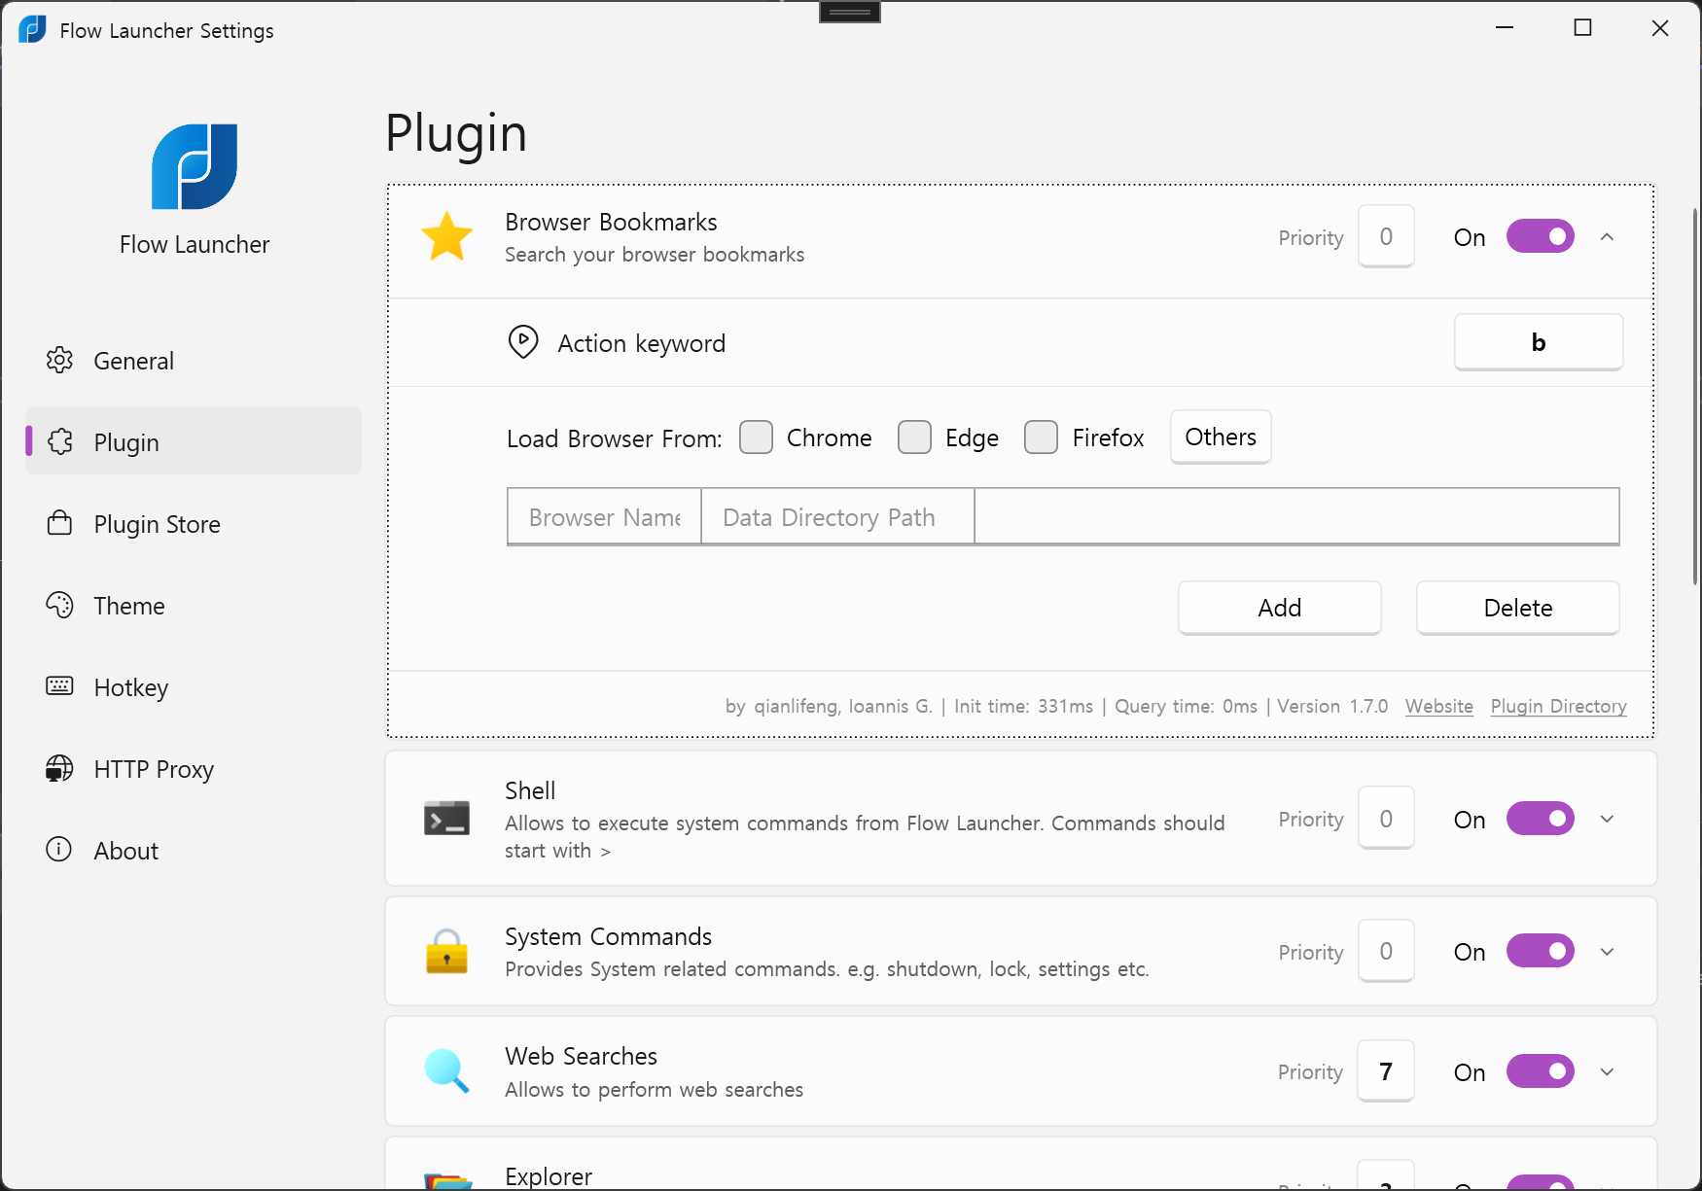Open the General settings page
The image size is (1702, 1191).
pos(194,360)
